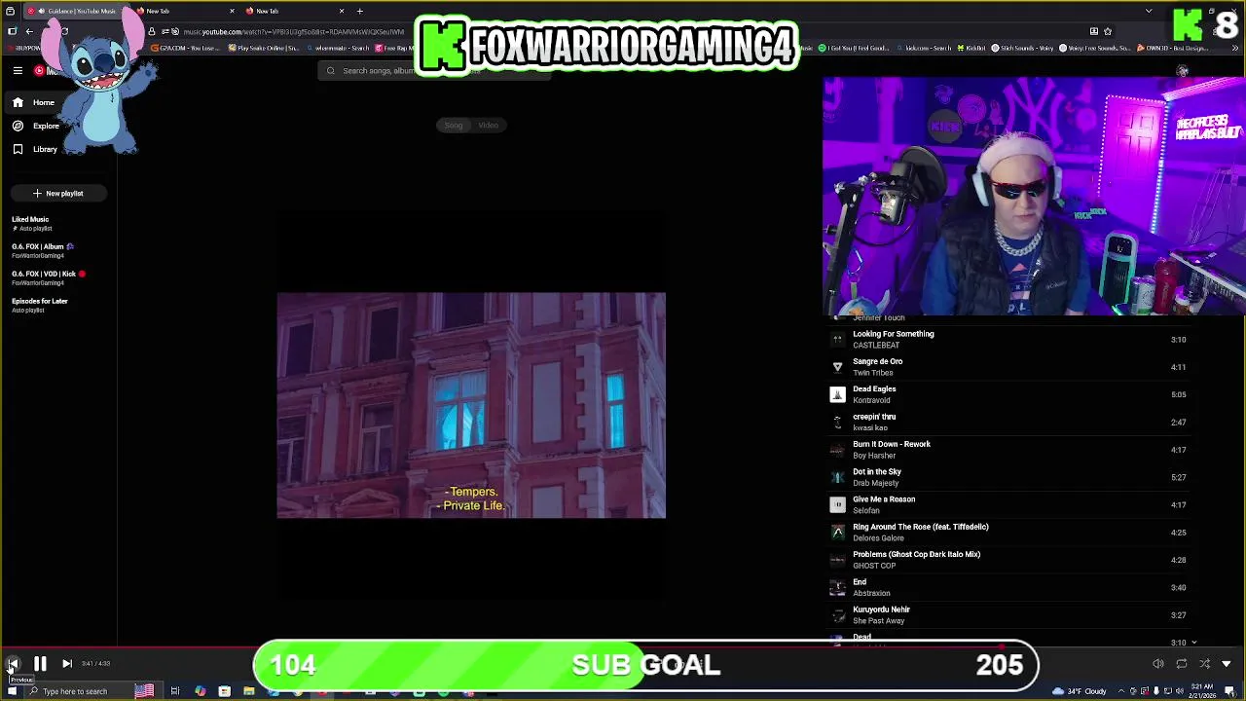Open Copilot from taskbar
Image resolution: width=1246 pixels, height=701 pixels.
pyautogui.click(x=201, y=691)
